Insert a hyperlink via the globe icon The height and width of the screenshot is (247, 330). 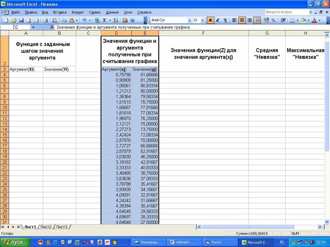[x=97, y=20]
